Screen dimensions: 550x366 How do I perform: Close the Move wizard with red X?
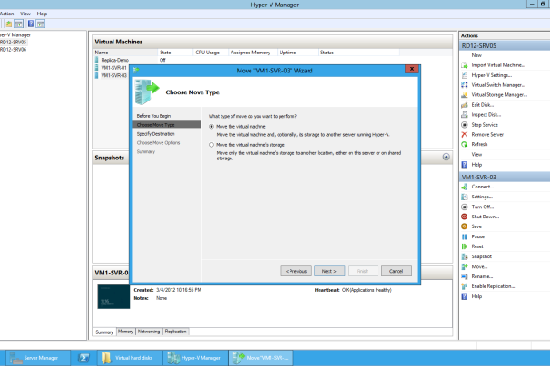[x=412, y=69]
